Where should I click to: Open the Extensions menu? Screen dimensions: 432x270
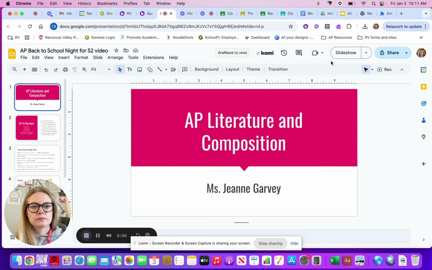tap(153, 58)
